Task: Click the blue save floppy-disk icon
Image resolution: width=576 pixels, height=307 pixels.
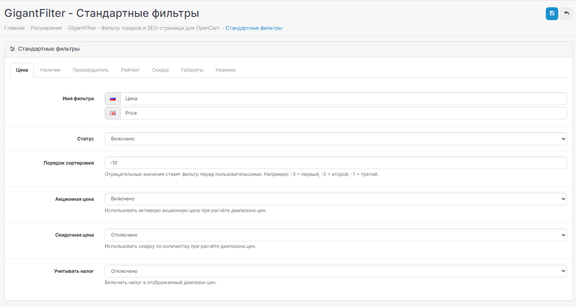Action: tap(552, 13)
